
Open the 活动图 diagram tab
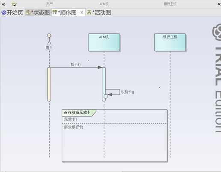tap(99, 13)
